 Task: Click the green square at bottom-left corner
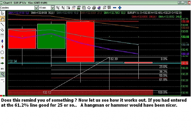[x=4, y=96]
